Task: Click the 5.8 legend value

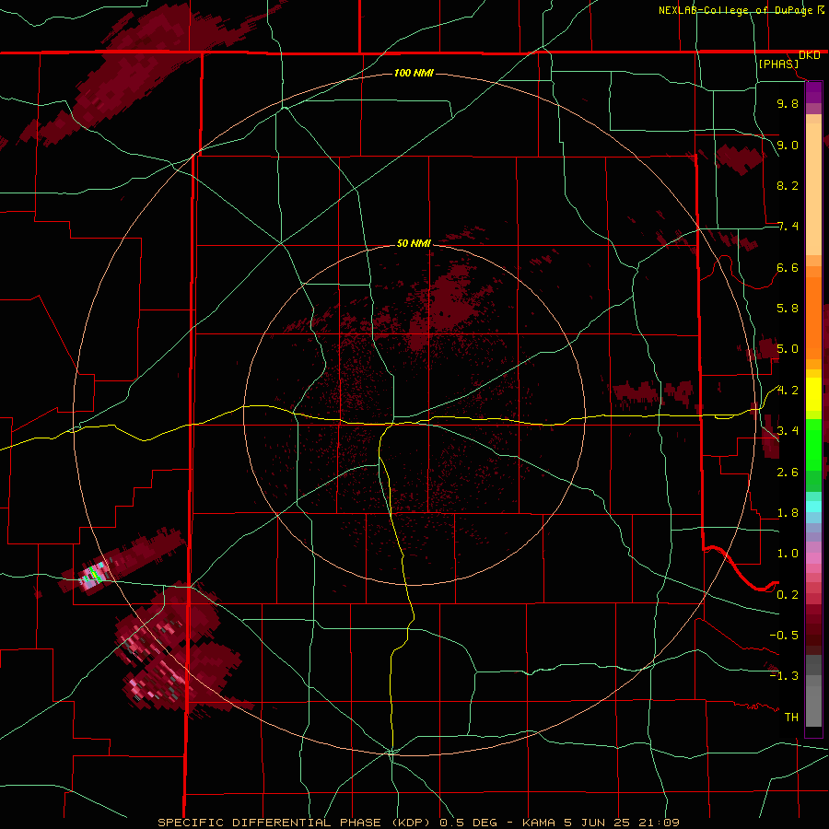Action: coord(788,309)
